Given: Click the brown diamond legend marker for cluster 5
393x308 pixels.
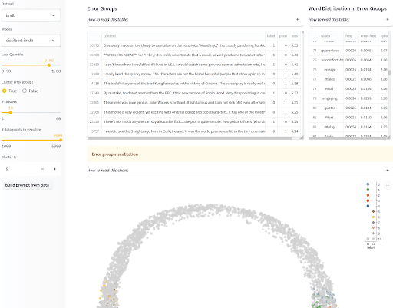Looking at the screenshot, I should (373, 211).
